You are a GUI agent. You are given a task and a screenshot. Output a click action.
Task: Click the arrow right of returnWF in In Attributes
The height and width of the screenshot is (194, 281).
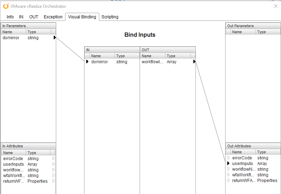53,181
